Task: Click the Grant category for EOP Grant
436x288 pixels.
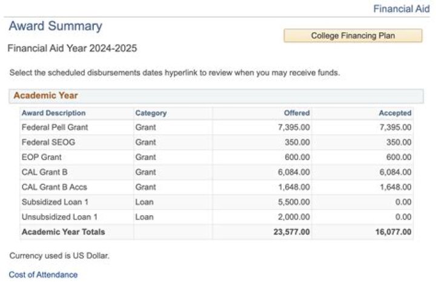Action: [145, 157]
